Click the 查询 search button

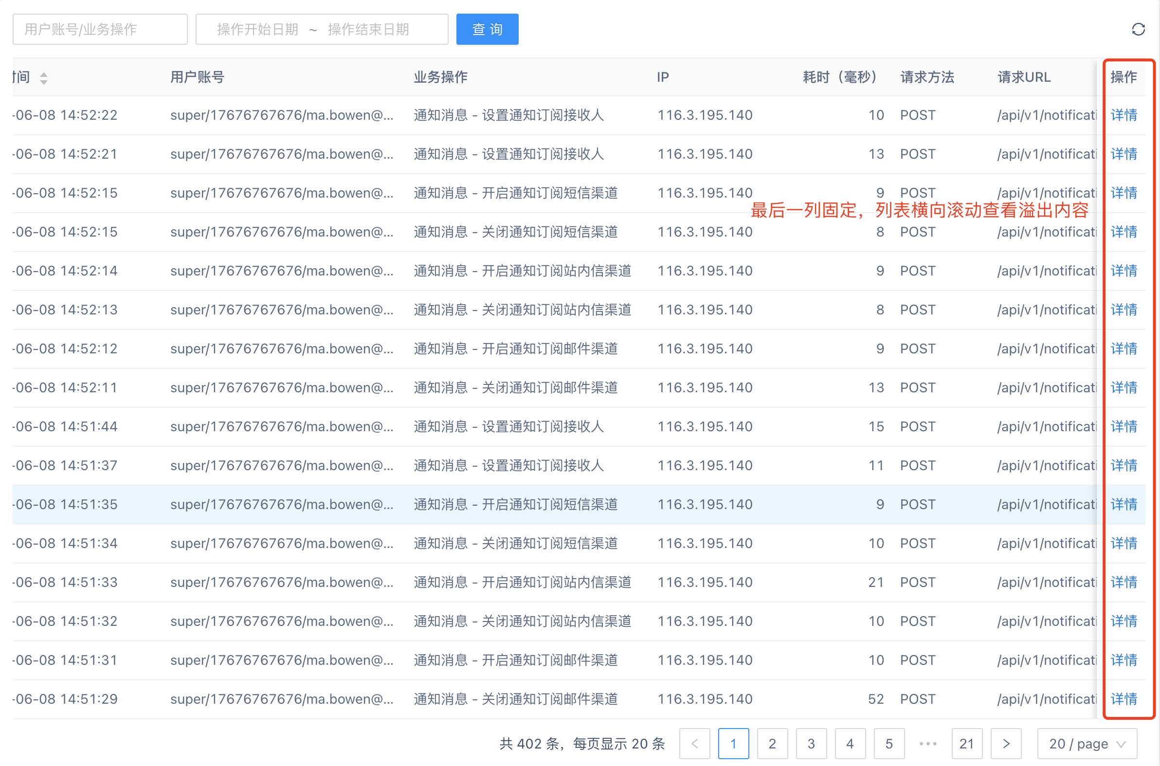[487, 29]
